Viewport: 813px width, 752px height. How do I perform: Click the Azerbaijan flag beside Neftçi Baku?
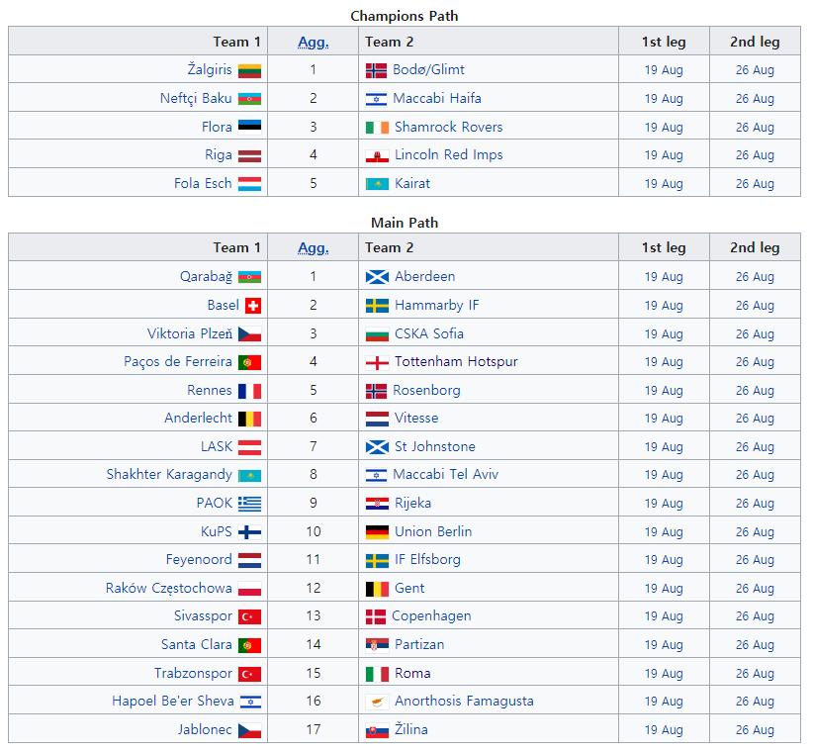pos(249,99)
